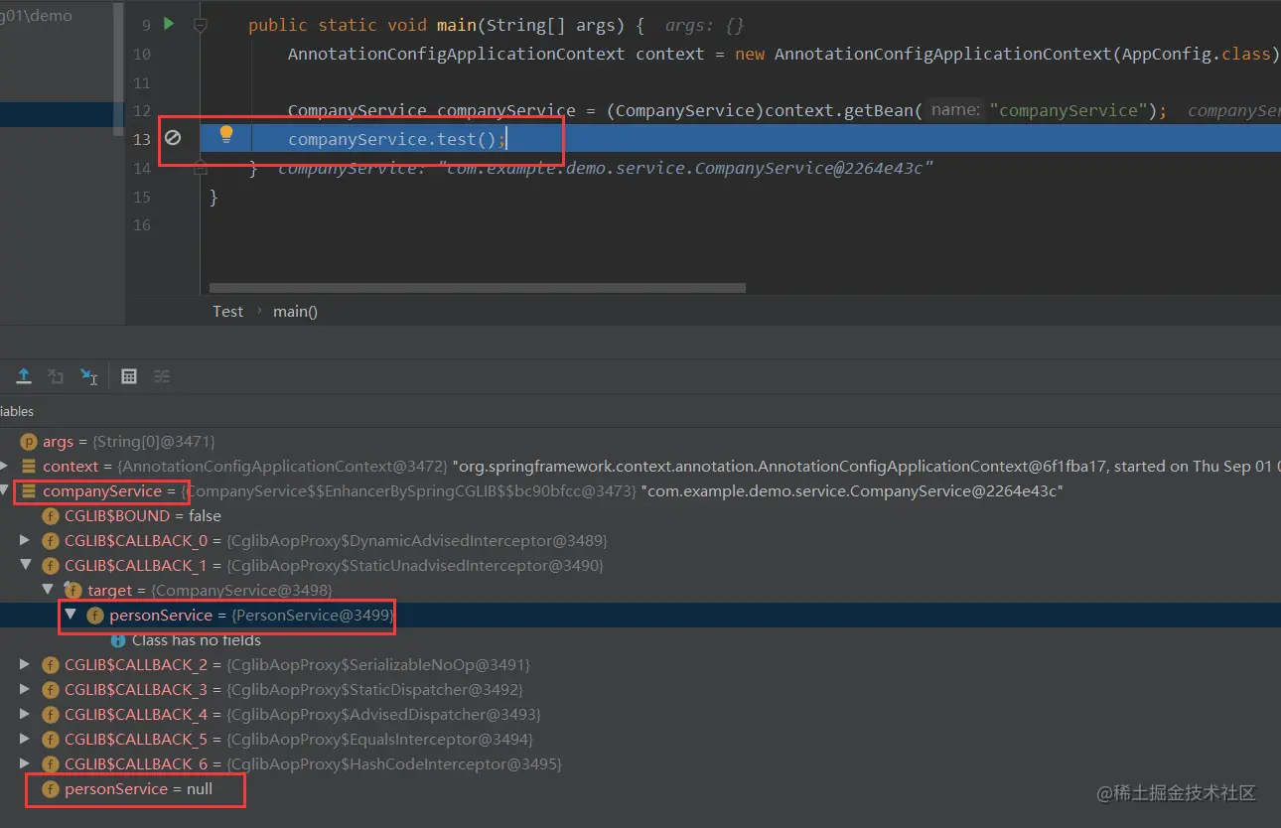Click the field icon beside CGLIB$CALLBACK_3
Image resolution: width=1281 pixels, height=828 pixels.
click(51, 690)
